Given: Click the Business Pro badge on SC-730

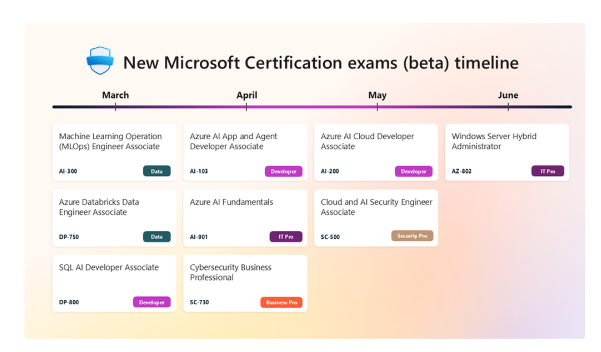Looking at the screenshot, I should pos(281,303).
